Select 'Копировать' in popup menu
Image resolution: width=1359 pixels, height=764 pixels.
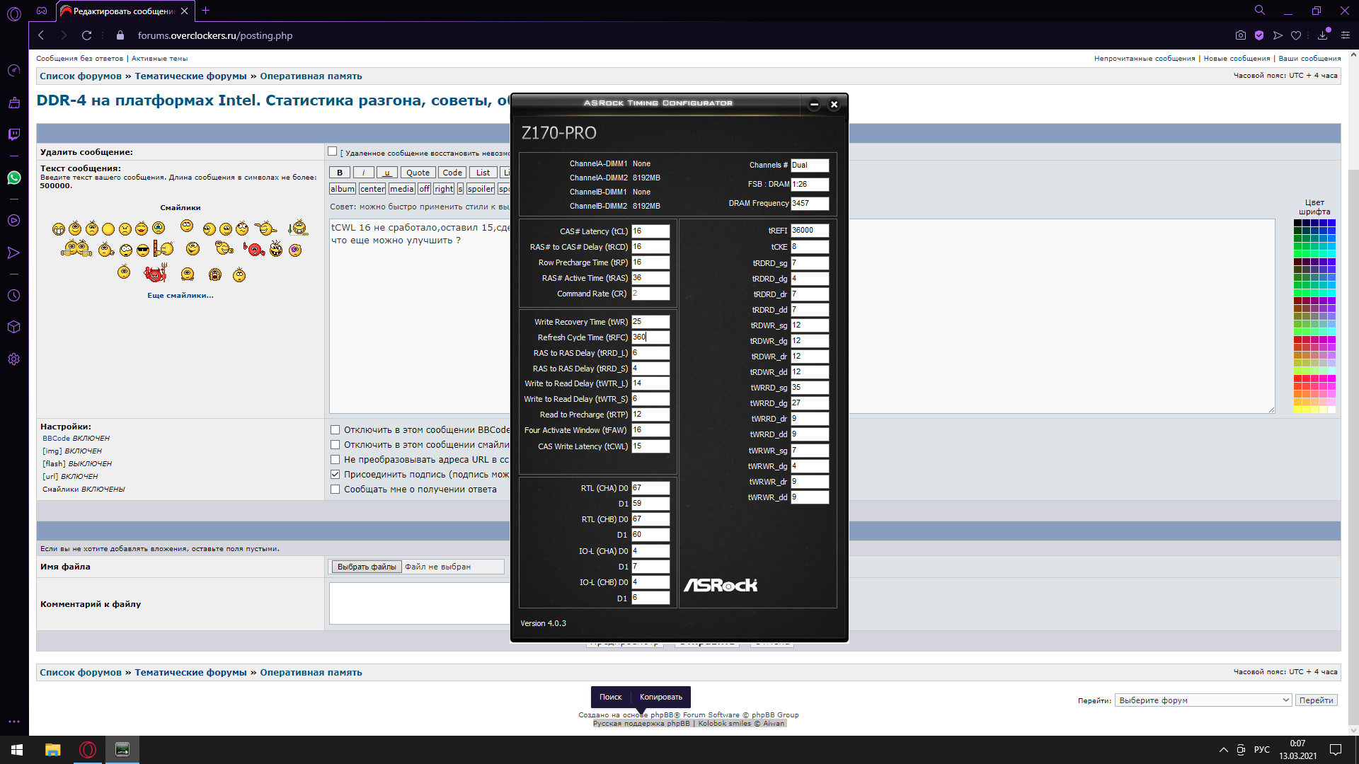[660, 697]
